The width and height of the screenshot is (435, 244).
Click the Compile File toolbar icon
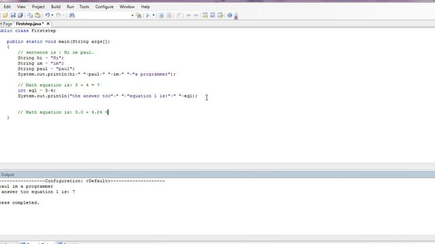click(x=161, y=15)
